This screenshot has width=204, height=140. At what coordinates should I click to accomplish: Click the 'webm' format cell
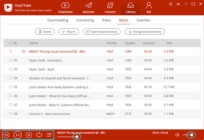pyautogui.click(x=110, y=114)
